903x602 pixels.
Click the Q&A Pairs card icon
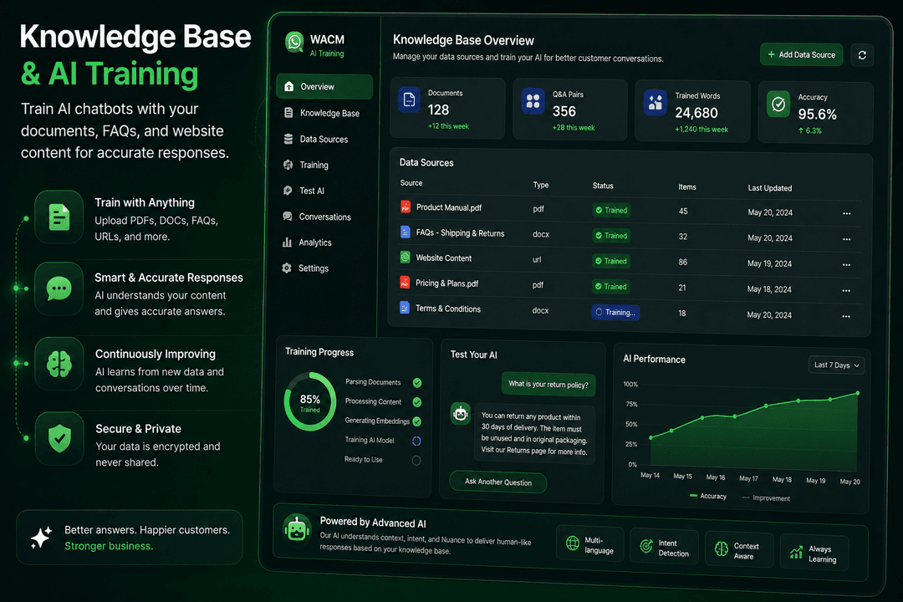point(533,101)
